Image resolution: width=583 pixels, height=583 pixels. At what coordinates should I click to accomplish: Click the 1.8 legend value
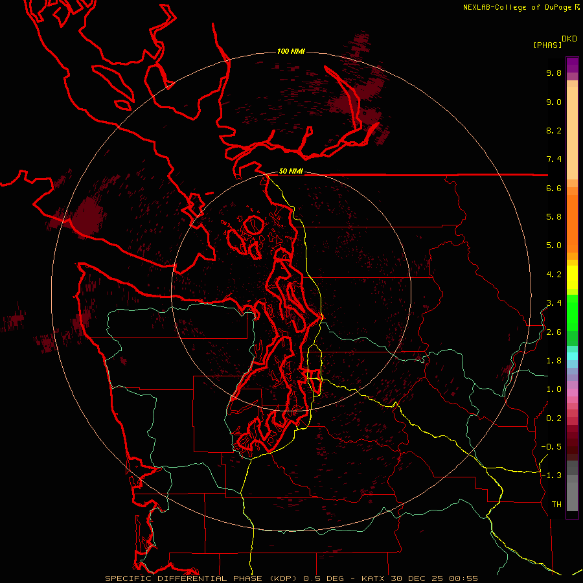tap(554, 361)
